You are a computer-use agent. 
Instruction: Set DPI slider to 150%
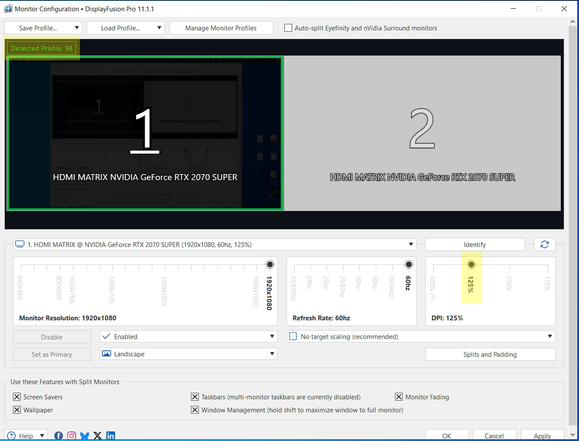(510, 265)
